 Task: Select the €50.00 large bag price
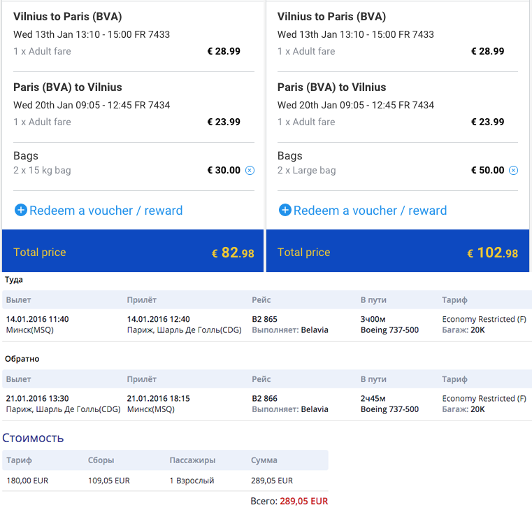click(488, 170)
